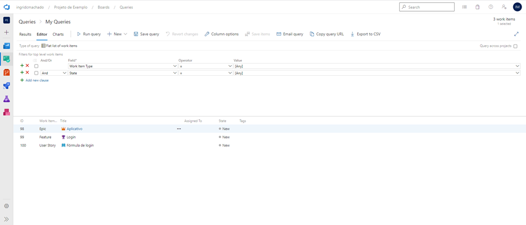Enable Query across projects checkbox
The height and width of the screenshot is (225, 526).
tap(515, 46)
